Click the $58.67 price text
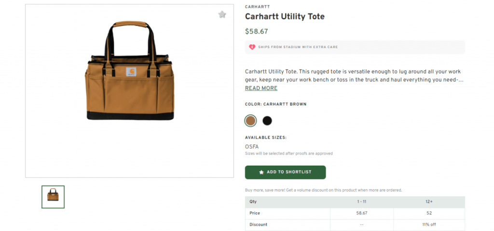Viewport: 494px width, 231px height. point(257,31)
